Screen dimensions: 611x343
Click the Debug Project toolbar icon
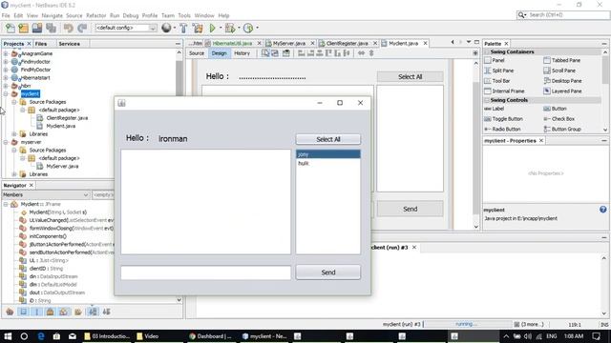[230, 28]
